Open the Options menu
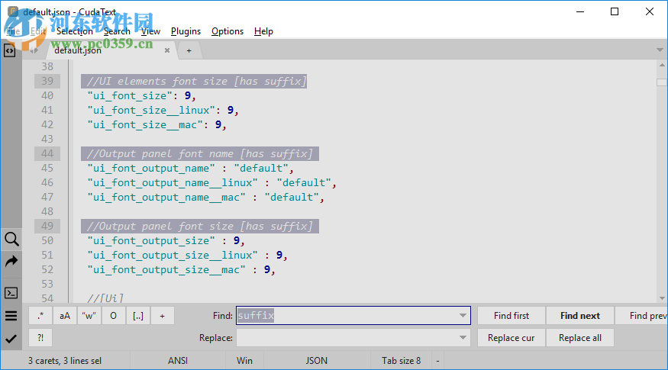 [x=227, y=31]
